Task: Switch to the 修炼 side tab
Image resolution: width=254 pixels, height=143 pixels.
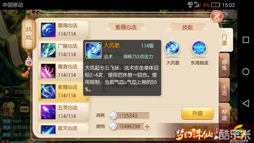Action: point(224,65)
